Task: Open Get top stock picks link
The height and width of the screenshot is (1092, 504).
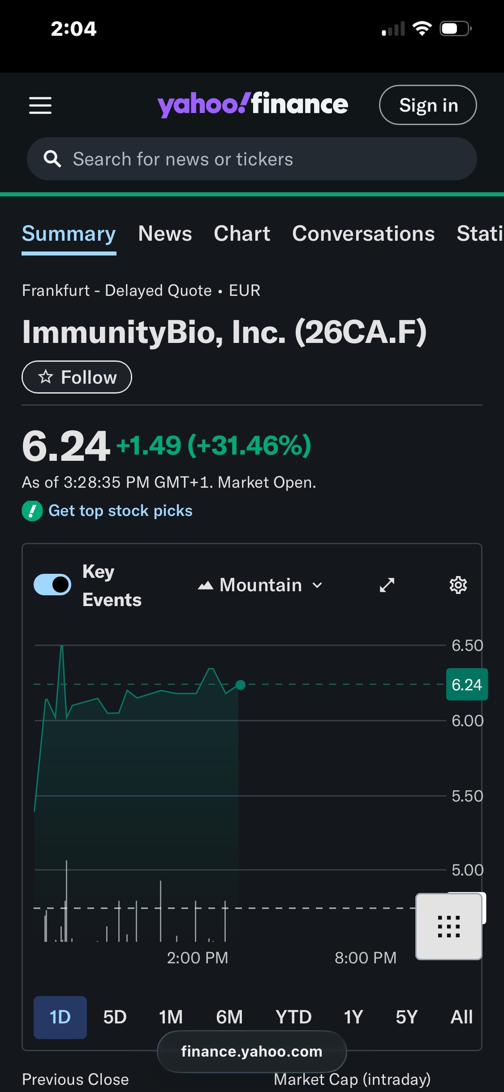Action: click(x=120, y=511)
